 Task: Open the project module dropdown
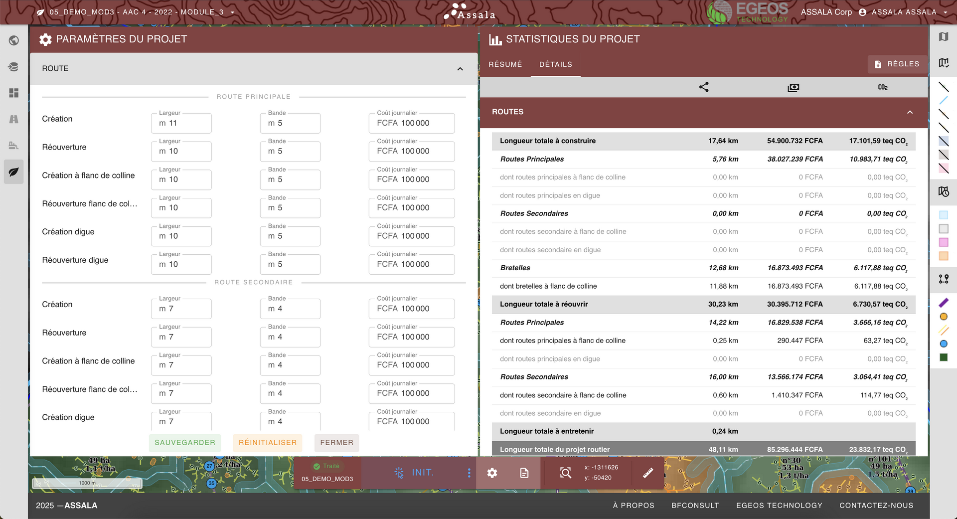pos(232,12)
